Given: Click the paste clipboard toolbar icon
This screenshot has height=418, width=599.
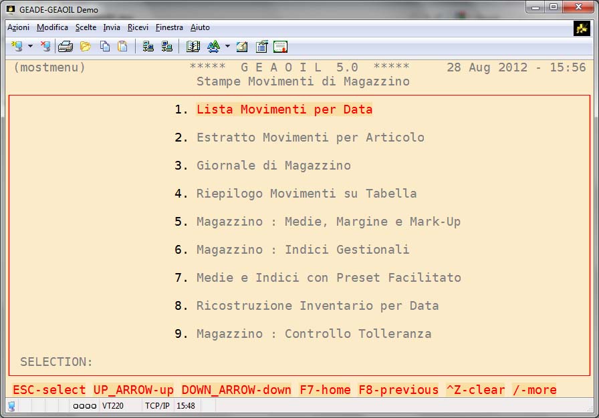Looking at the screenshot, I should tap(122, 47).
